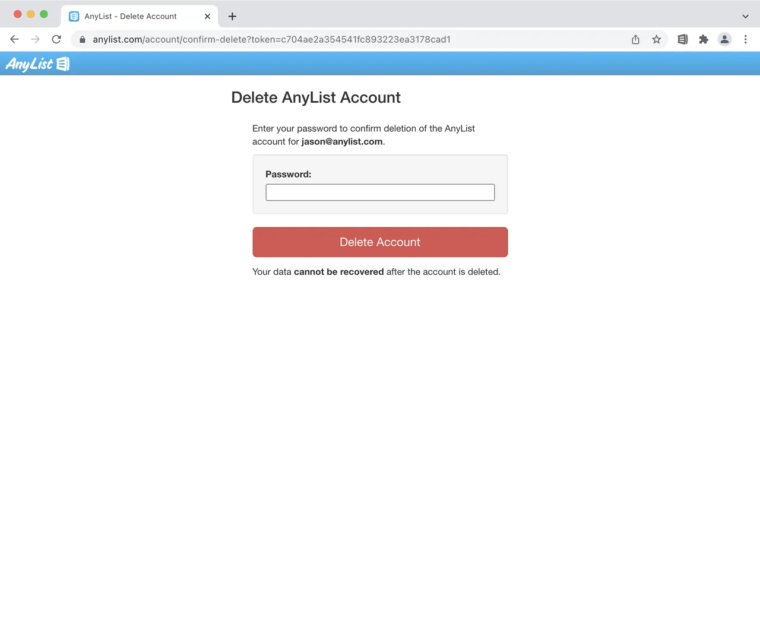Open the share page icon in the address bar
The height and width of the screenshot is (621, 760).
[x=635, y=39]
